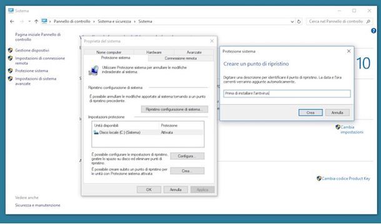This screenshot has height=224, width=381.
Task: Click shield icon beside Impostazioni di connessione remota
Action: pyautogui.click(x=10, y=58)
